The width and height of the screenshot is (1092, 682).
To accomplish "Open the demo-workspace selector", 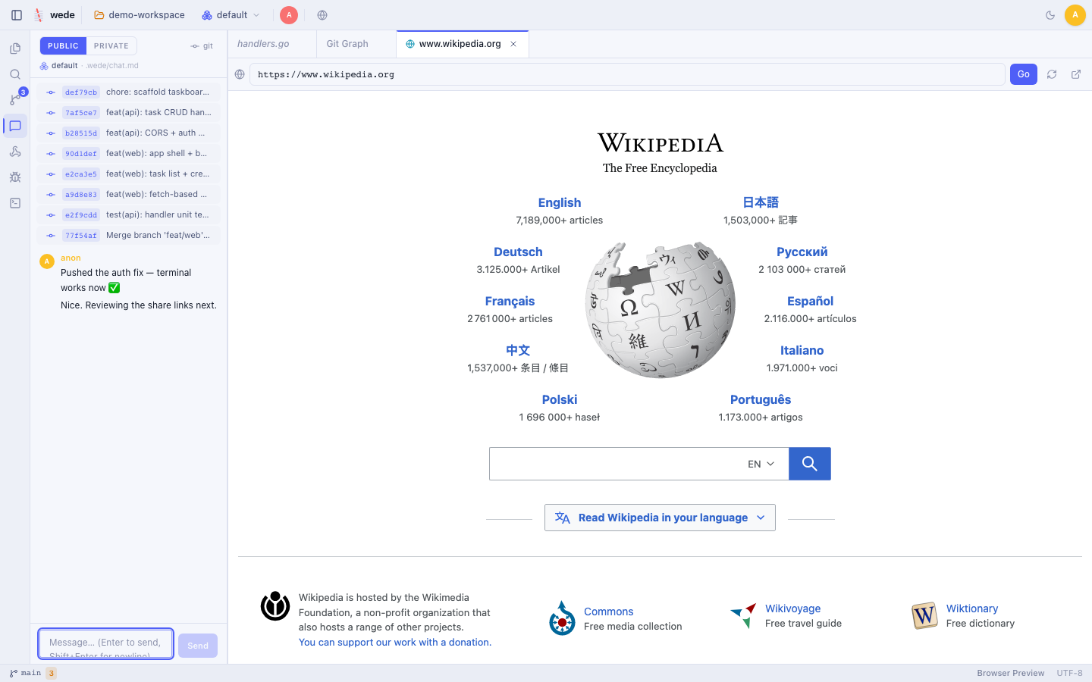I will point(140,15).
